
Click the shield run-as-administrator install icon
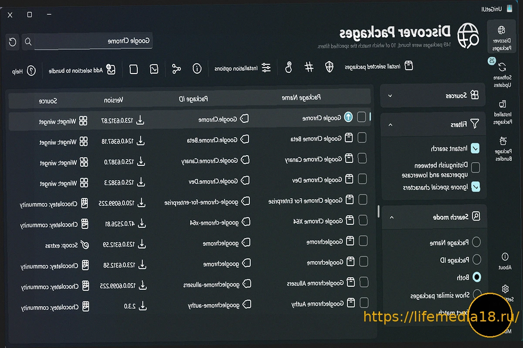coord(329,67)
